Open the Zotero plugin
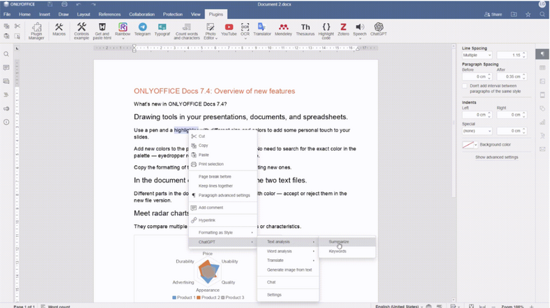This screenshot has height=308, width=550. (343, 29)
